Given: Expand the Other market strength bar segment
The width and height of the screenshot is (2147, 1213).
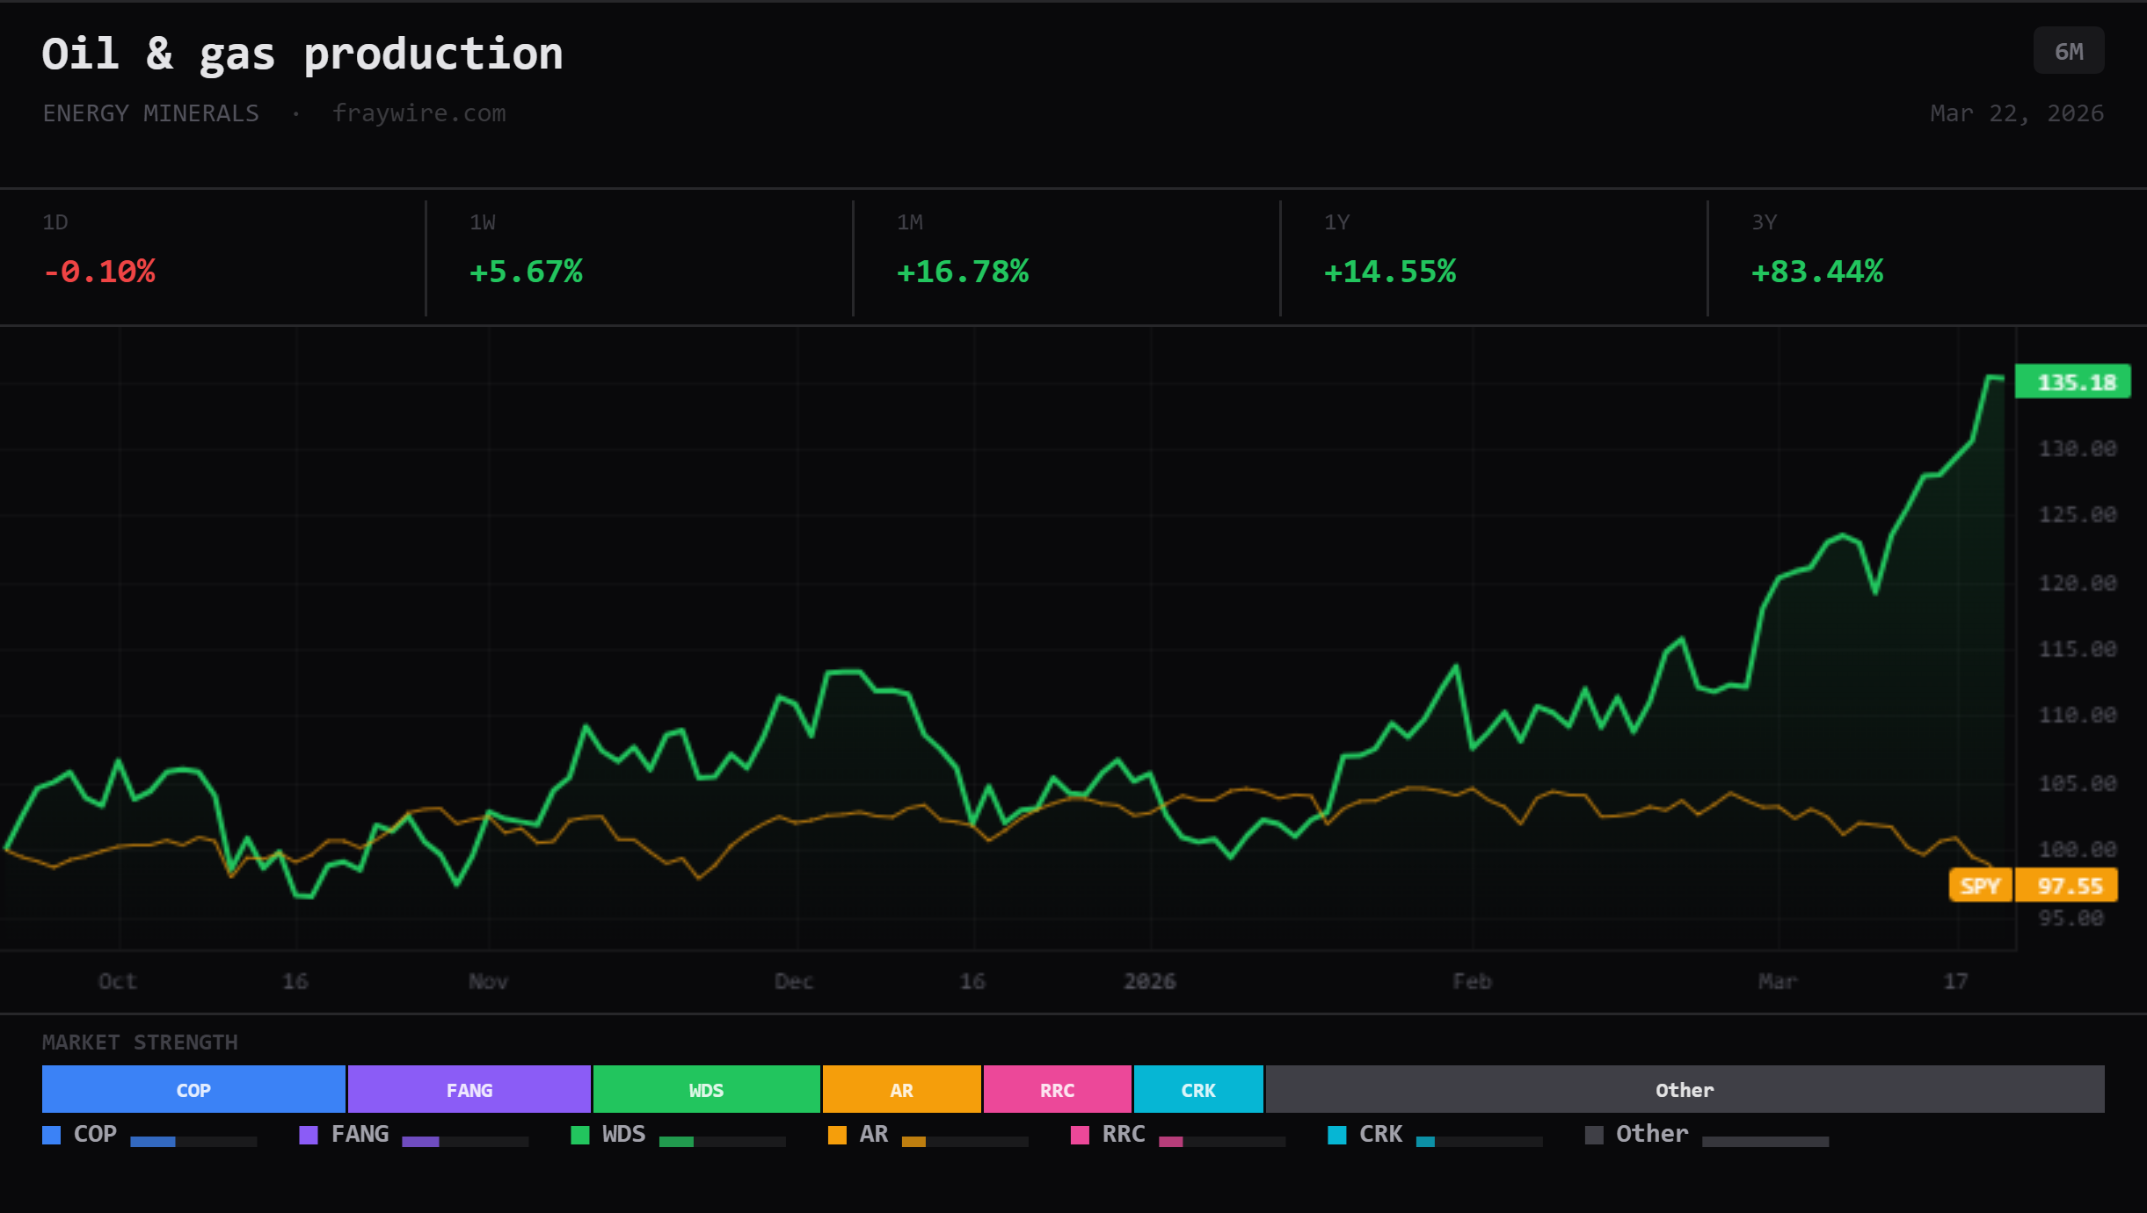Looking at the screenshot, I should (x=1683, y=1089).
